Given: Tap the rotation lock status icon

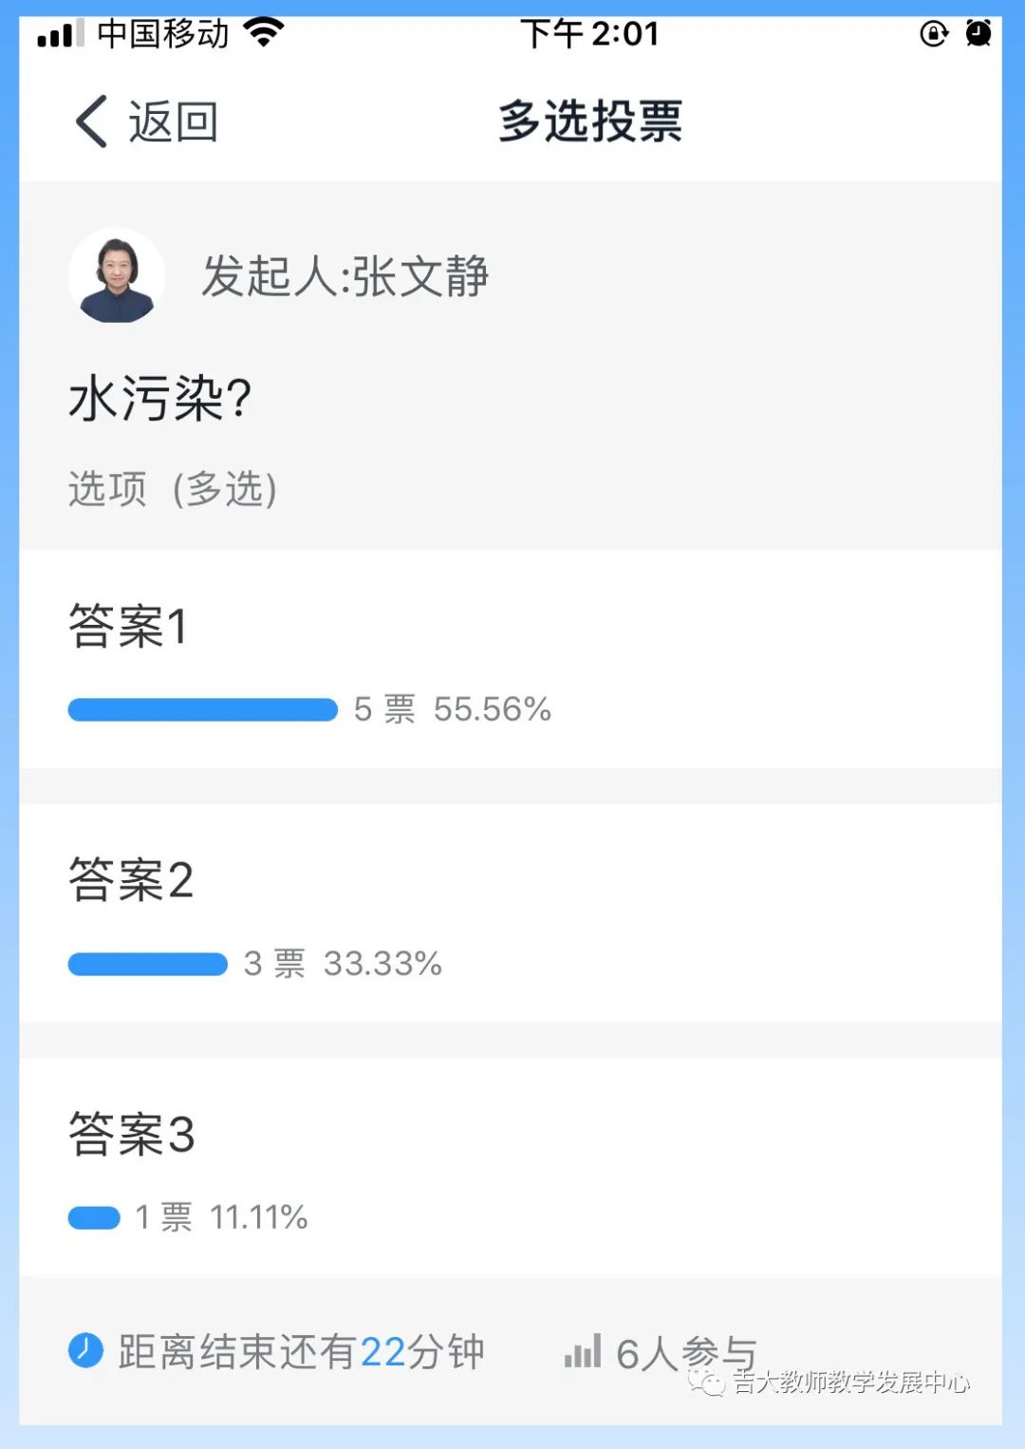Looking at the screenshot, I should 934,34.
